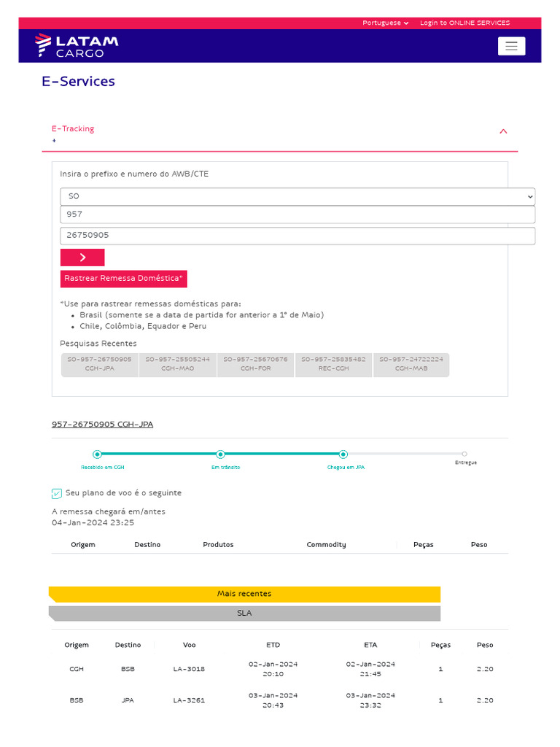This screenshot has height=747, width=560.
Task: Click Login to ONLINE SERVICES link
Action: pyautogui.click(x=464, y=23)
